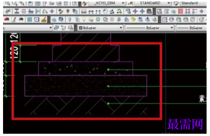Image resolution: width=210 pixels, height=136 pixels.
Task: Click the viewports grid icon
Action: point(164,20)
